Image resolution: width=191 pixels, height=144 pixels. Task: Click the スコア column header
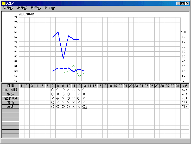coord(185,86)
